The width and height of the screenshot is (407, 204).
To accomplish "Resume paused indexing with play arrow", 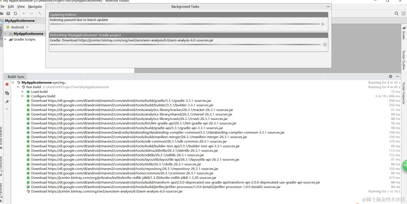I will (323, 24).
